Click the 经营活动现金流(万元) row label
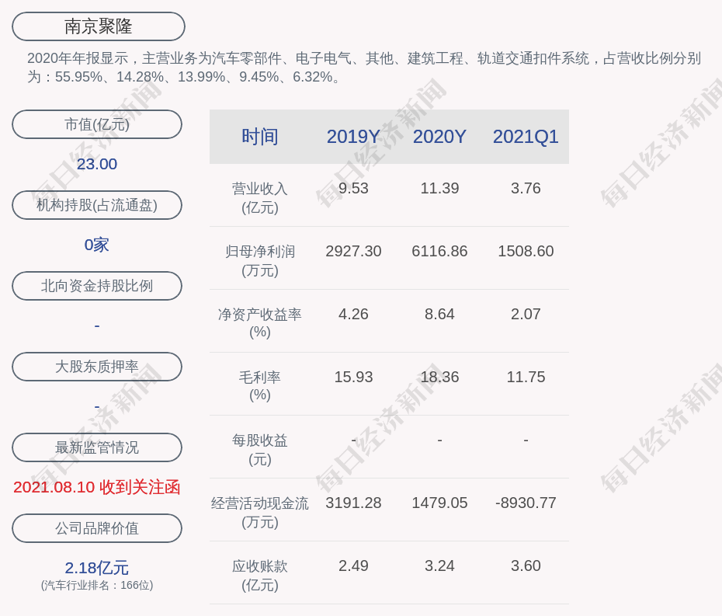The height and width of the screenshot is (616, 722). click(x=260, y=513)
